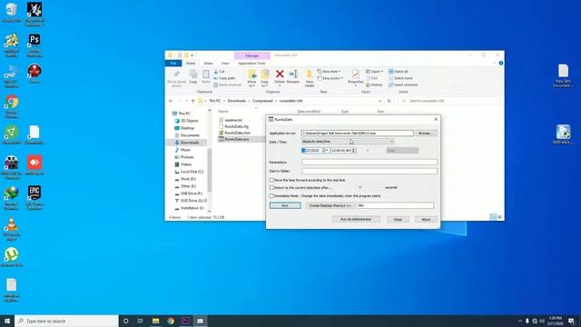Open the Recycle Bin desktop icon
The height and width of the screenshot is (327, 581).
tap(12, 12)
